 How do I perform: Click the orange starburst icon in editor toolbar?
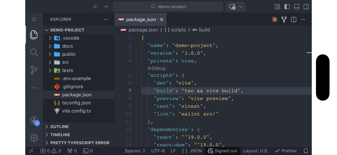[274, 19]
